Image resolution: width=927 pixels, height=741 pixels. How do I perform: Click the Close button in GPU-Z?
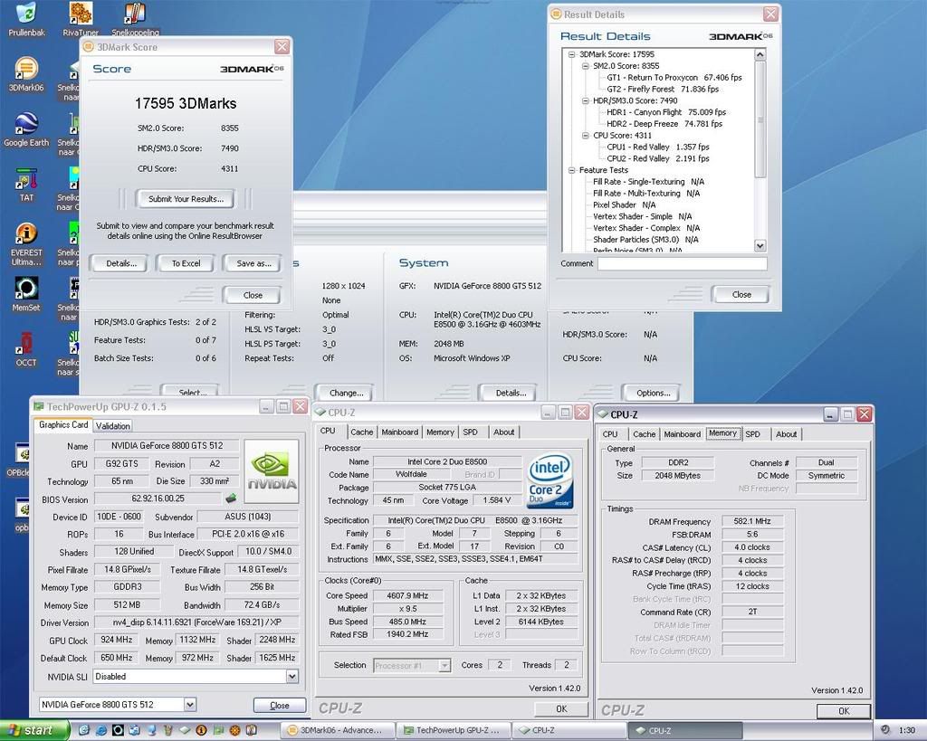point(280,705)
